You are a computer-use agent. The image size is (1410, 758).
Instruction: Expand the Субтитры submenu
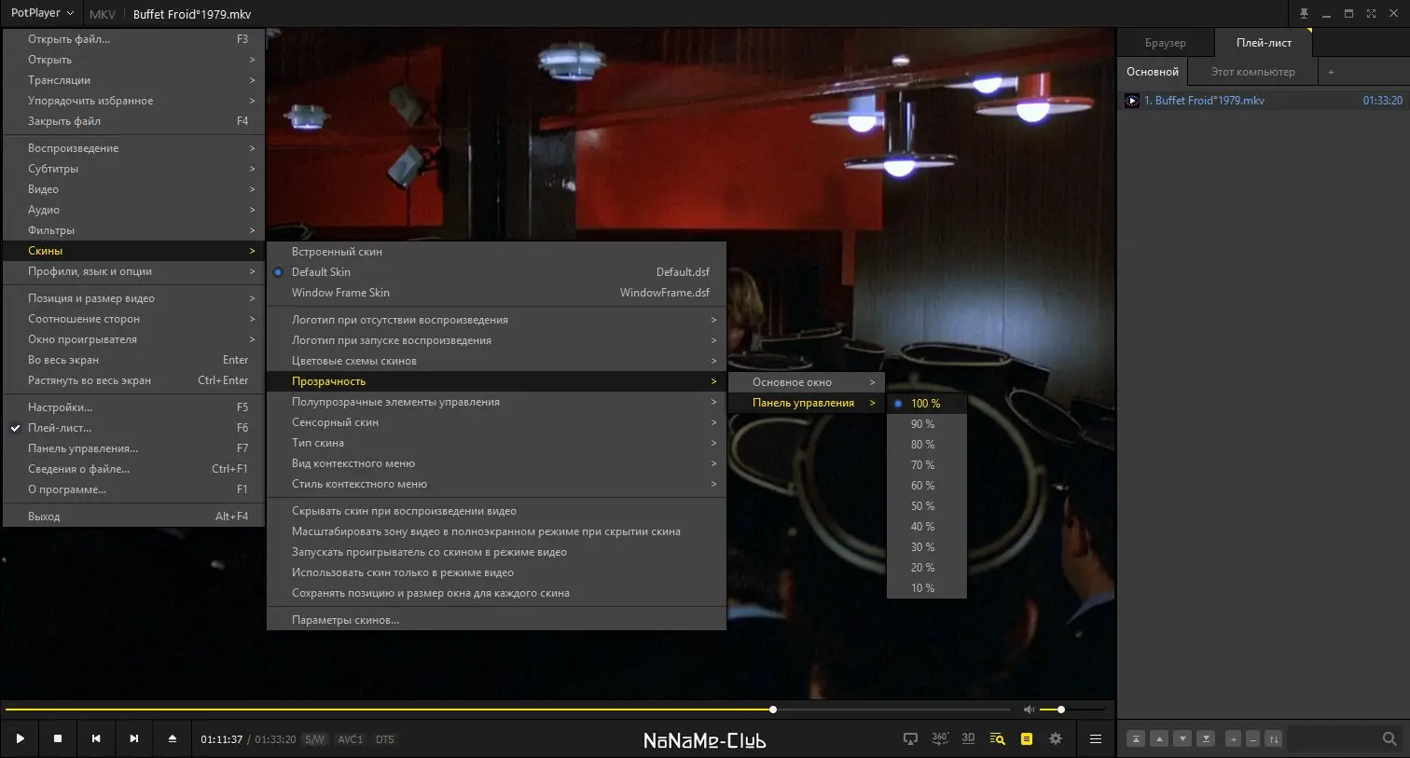[x=133, y=169]
